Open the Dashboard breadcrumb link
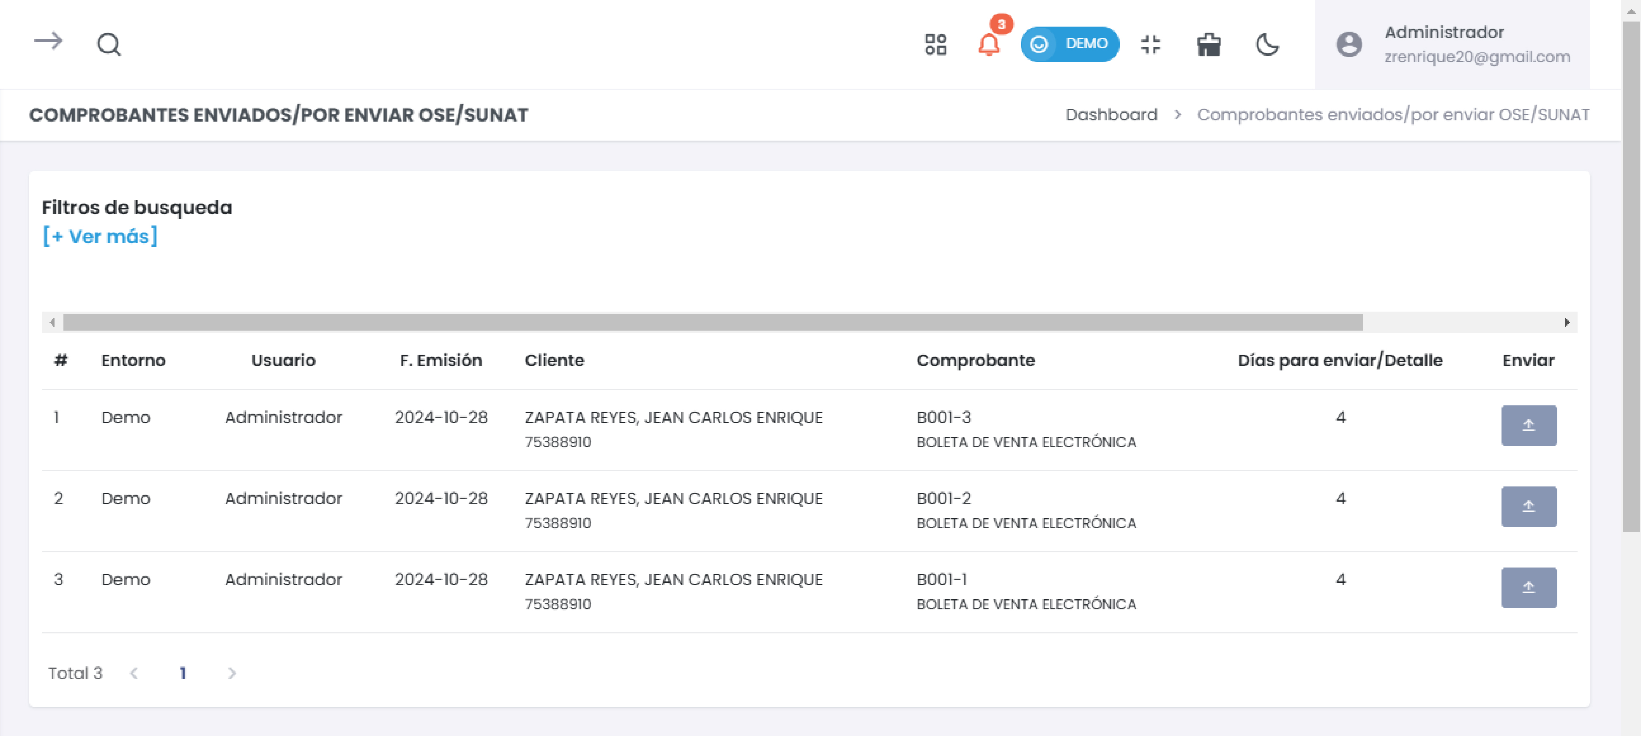 tap(1111, 114)
